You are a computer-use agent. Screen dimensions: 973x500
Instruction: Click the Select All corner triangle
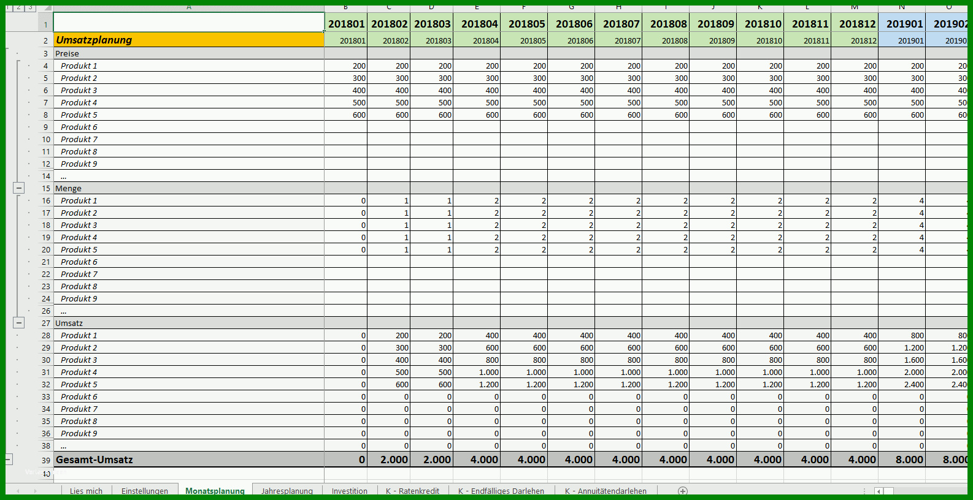[x=47, y=8]
